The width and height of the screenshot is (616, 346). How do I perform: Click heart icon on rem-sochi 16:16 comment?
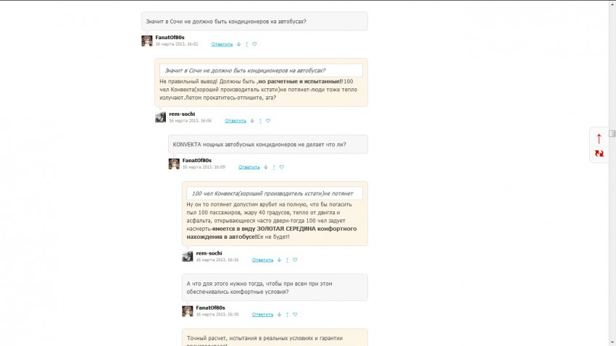[295, 260]
